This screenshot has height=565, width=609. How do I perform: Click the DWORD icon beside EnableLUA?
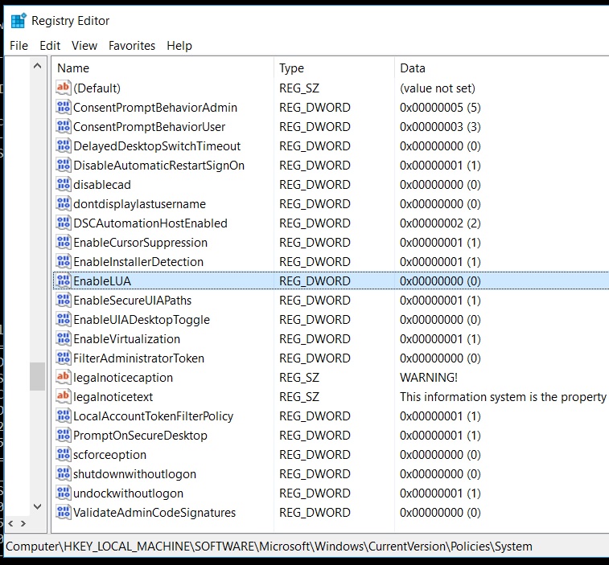pyautogui.click(x=64, y=281)
